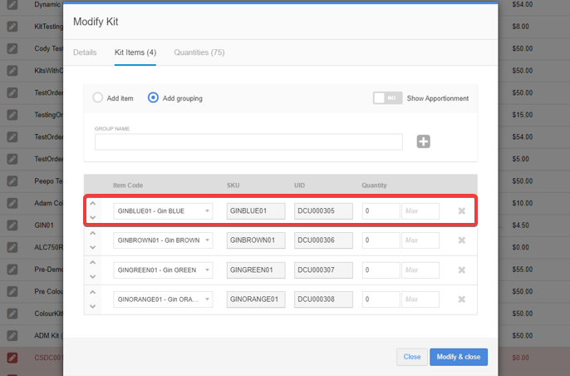Click the quantity field for GINBROWN01
Image resolution: width=570 pixels, height=376 pixels.
381,240
